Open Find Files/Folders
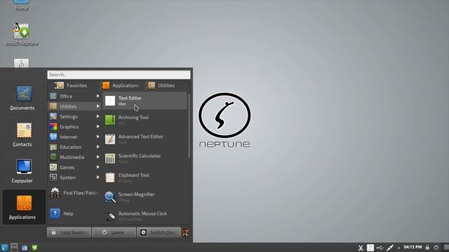The height and width of the screenshot is (252, 449). pos(74,193)
